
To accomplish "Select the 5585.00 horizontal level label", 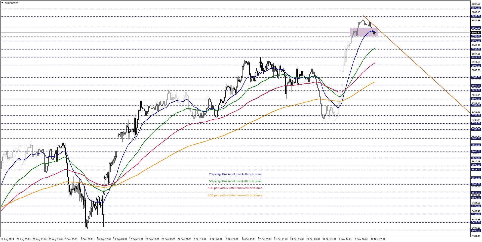I will (476, 170).
